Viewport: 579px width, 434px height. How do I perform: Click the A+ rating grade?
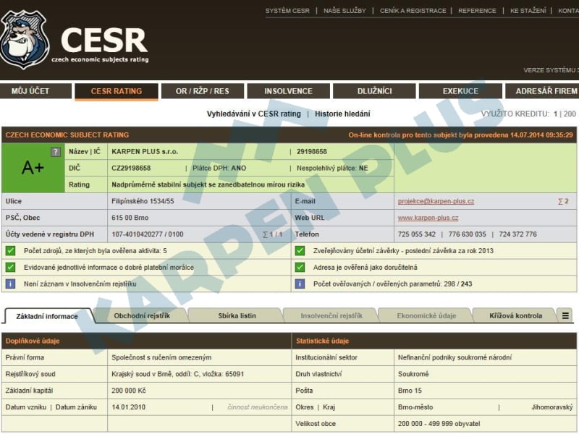click(33, 168)
